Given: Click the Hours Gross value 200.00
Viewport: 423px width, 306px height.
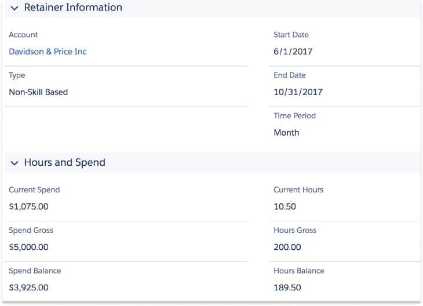Looking at the screenshot, I should point(287,247).
